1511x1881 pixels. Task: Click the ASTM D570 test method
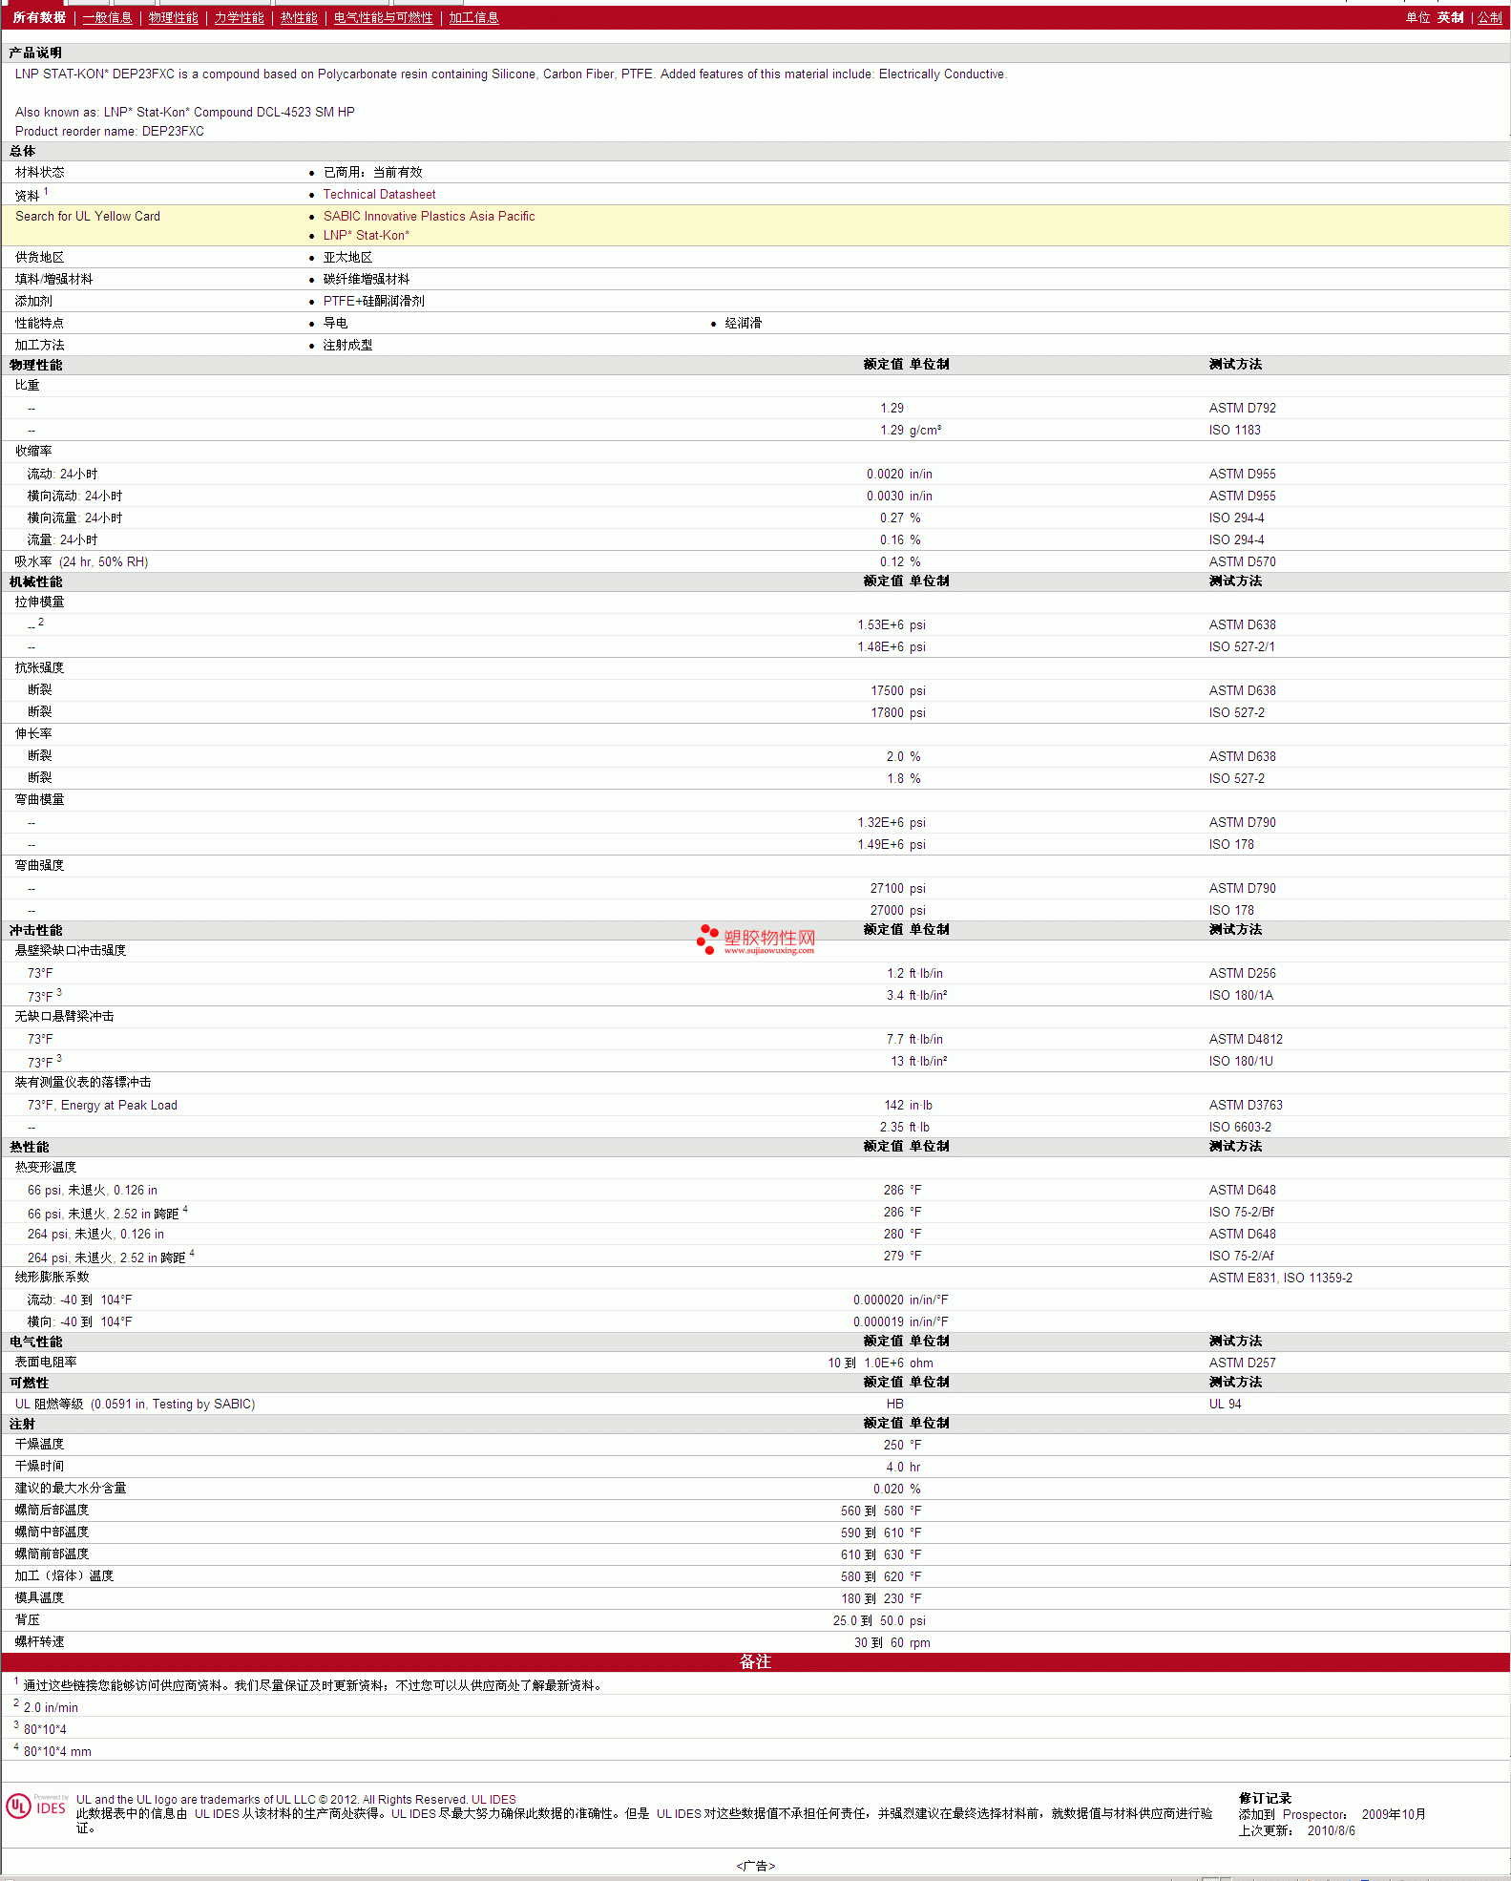pos(1242,561)
